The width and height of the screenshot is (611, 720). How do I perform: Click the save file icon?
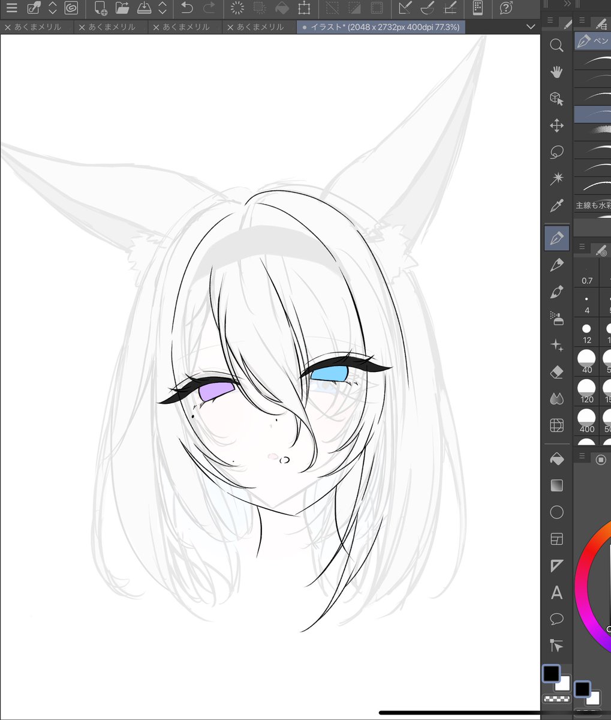(144, 8)
